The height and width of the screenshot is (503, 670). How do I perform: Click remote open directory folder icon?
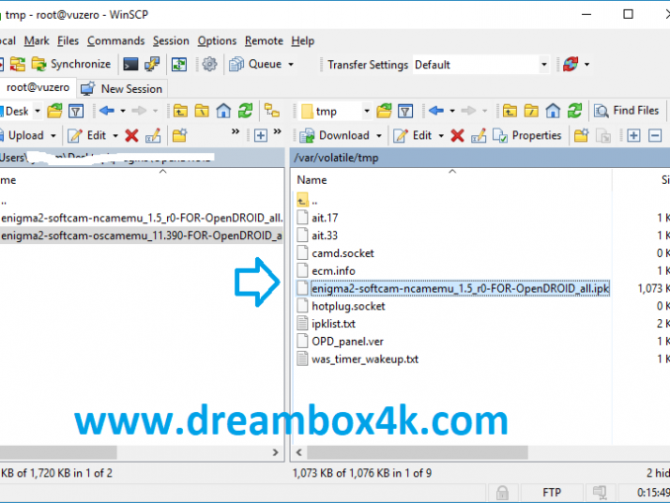click(384, 111)
